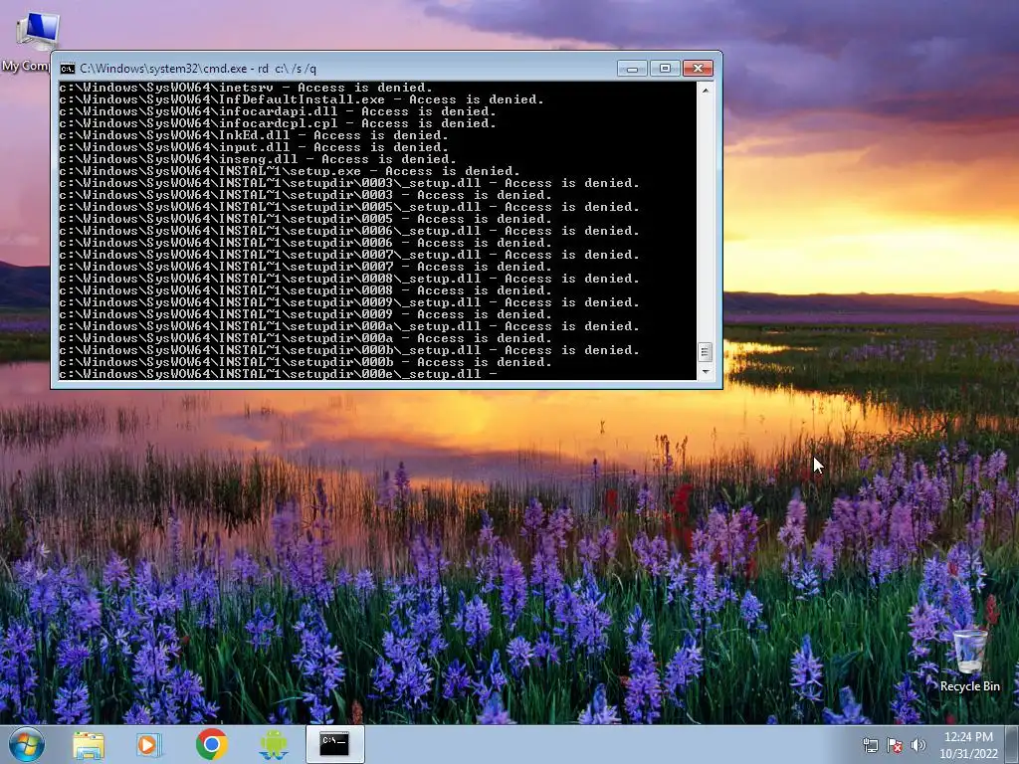The image size is (1019, 764).
Task: Click the console scrollbar thumb
Action: pos(706,352)
